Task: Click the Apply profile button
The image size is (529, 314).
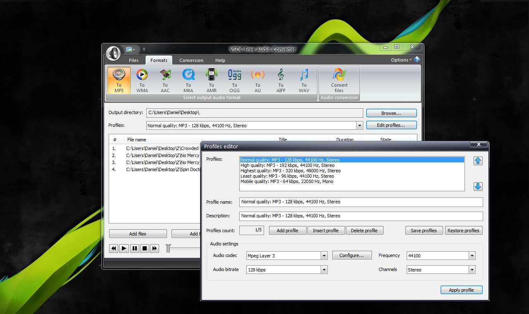Action: (x=461, y=290)
